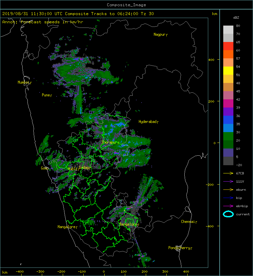Click the magenta eb+bip arrow legend icon
253x276 pixels.
(x=228, y=206)
